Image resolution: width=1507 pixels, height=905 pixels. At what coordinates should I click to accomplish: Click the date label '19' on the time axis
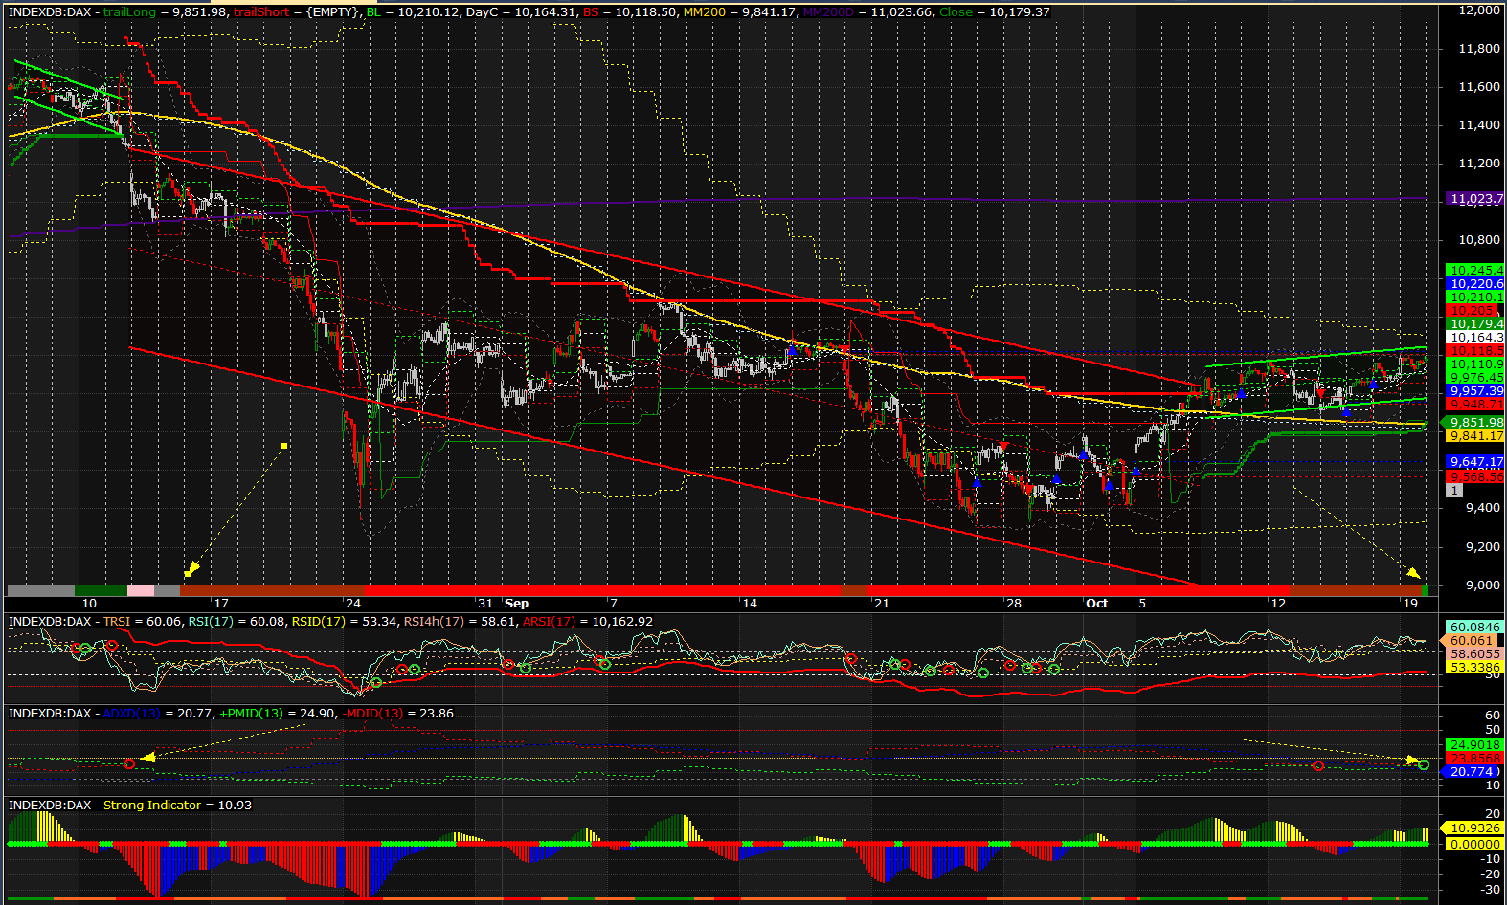point(1410,604)
